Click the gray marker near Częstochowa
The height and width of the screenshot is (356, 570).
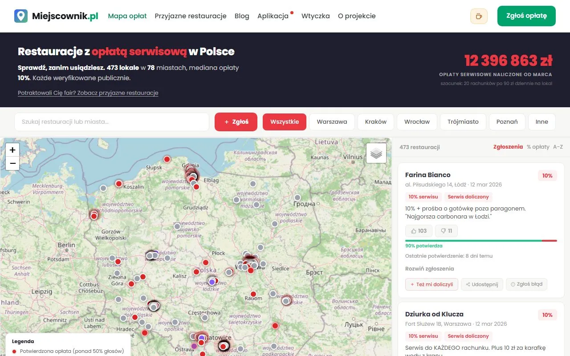[x=205, y=317]
